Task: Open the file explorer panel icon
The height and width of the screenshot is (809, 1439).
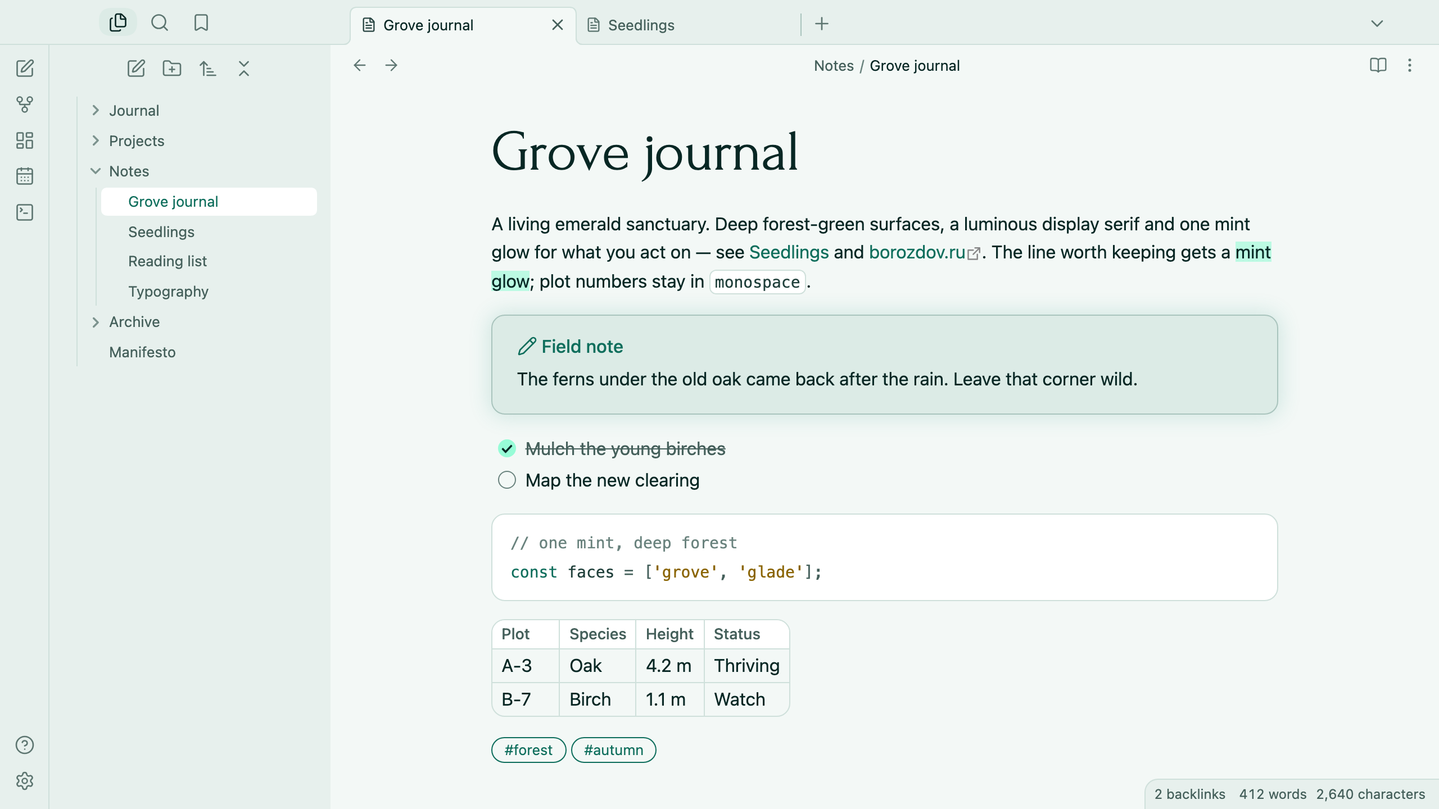Action: coord(118,22)
